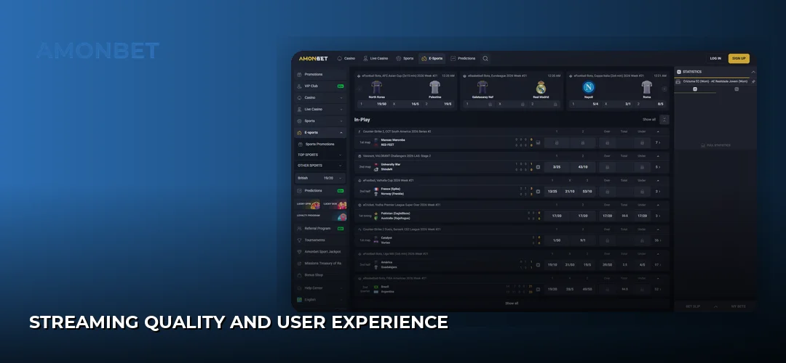Click the Lucky Spin promo thumbnail
Viewport: 786px width, 363px height.
point(307,205)
